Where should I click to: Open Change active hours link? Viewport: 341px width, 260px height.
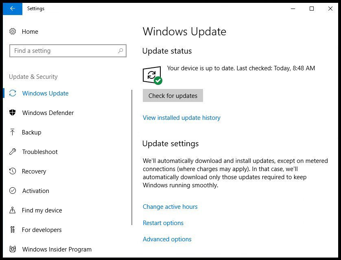[x=170, y=207]
